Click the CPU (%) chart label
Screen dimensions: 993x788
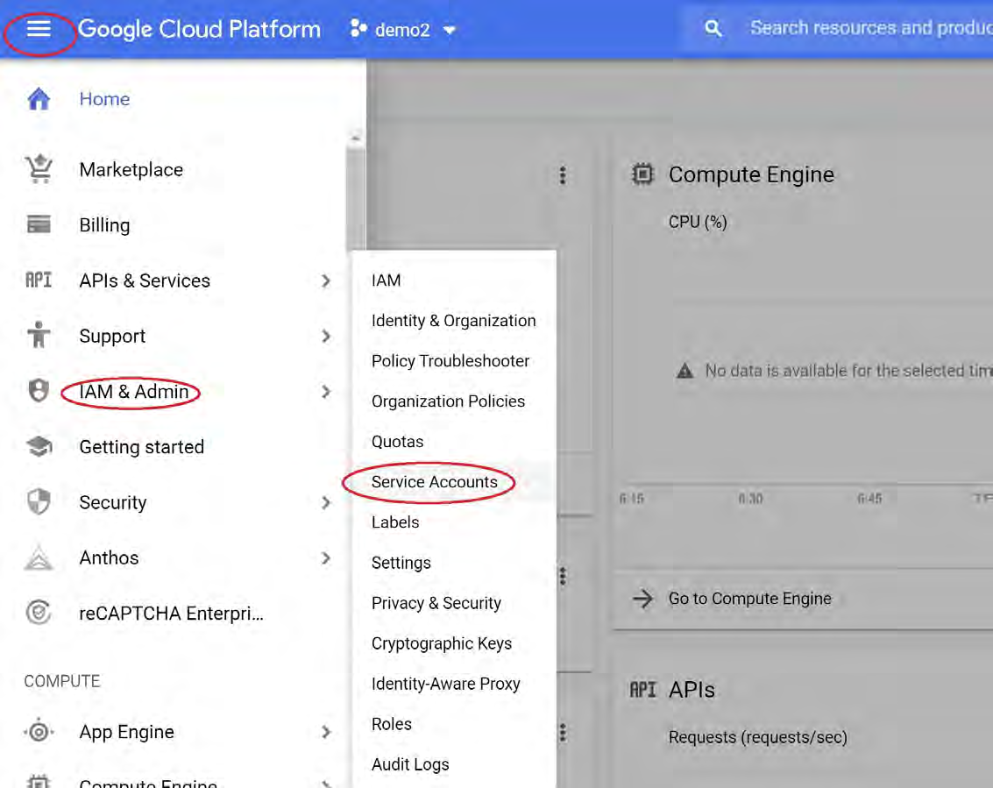point(698,223)
